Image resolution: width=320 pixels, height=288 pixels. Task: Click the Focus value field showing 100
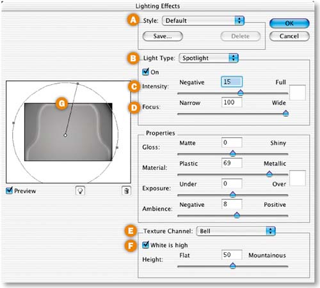tap(232, 102)
